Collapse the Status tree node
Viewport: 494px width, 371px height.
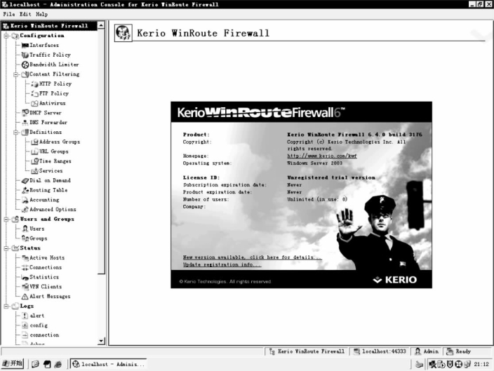click(x=6, y=248)
